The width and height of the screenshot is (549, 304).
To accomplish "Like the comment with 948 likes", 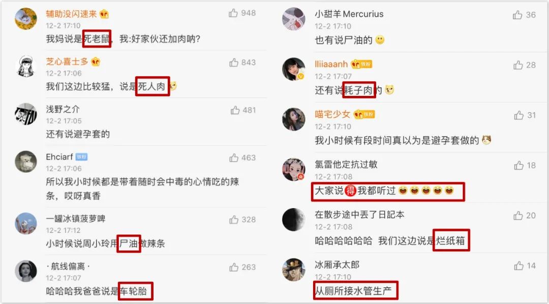I will tap(233, 13).
